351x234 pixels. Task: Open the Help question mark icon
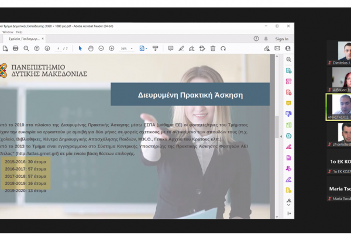(x=256, y=39)
